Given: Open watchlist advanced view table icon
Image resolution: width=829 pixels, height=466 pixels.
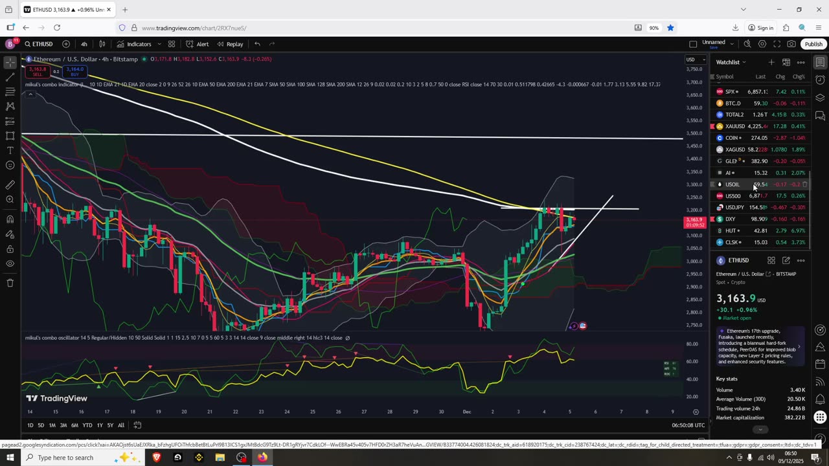Looking at the screenshot, I should [x=786, y=62].
